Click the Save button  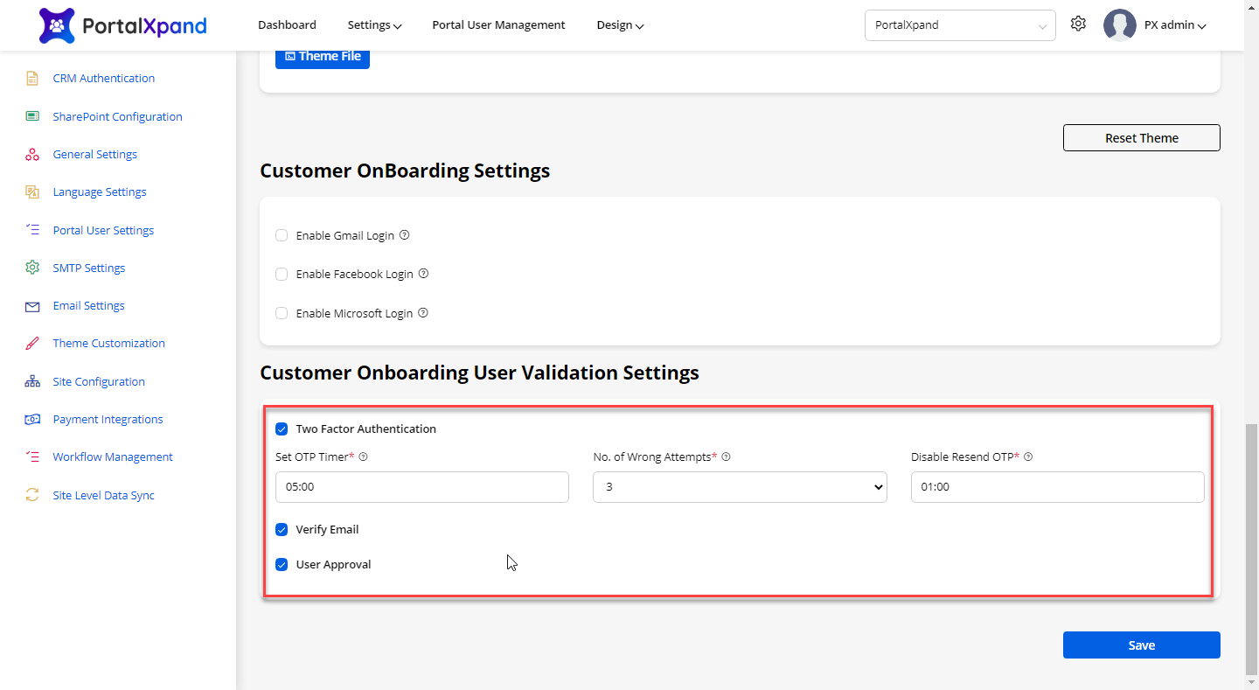coord(1141,645)
